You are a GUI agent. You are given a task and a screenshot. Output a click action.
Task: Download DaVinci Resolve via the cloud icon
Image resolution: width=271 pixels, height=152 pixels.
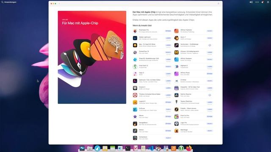point(210,95)
